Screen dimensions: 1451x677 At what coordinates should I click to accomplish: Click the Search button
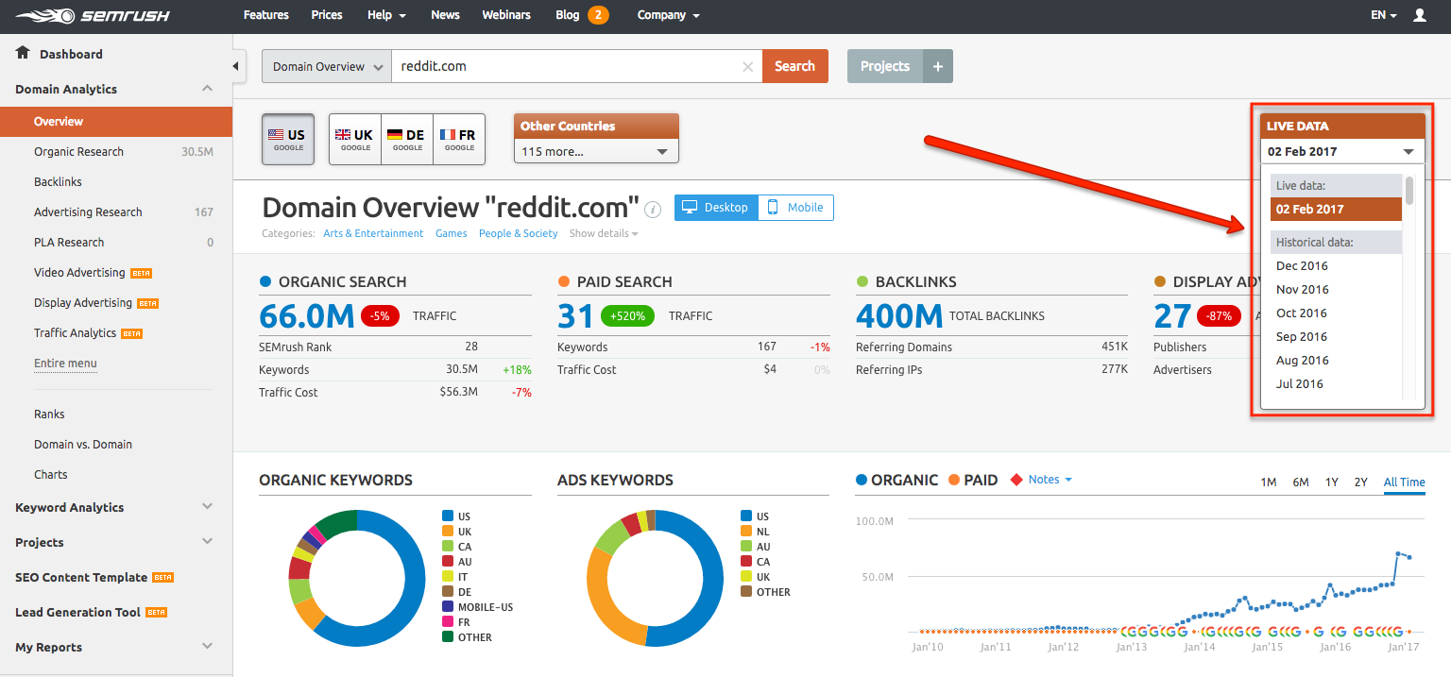point(795,66)
